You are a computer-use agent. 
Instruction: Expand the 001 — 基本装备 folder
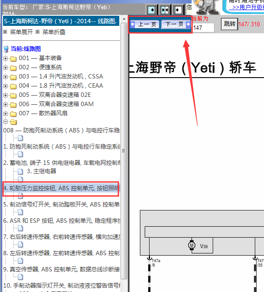click(x=5, y=58)
